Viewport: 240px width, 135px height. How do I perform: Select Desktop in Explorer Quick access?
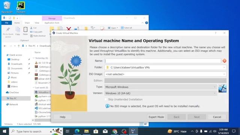pos(15,59)
